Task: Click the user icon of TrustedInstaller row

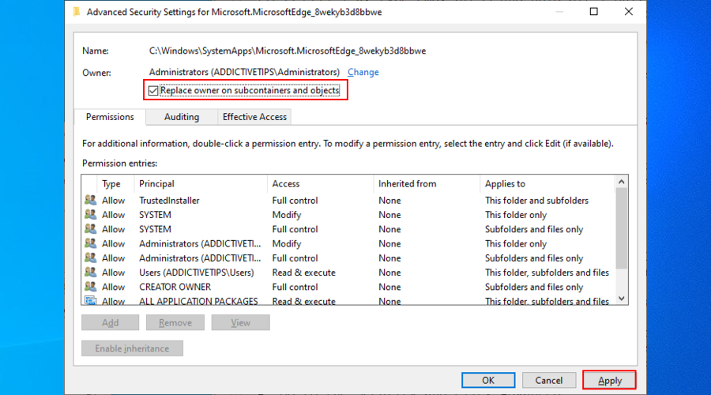Action: tap(90, 200)
